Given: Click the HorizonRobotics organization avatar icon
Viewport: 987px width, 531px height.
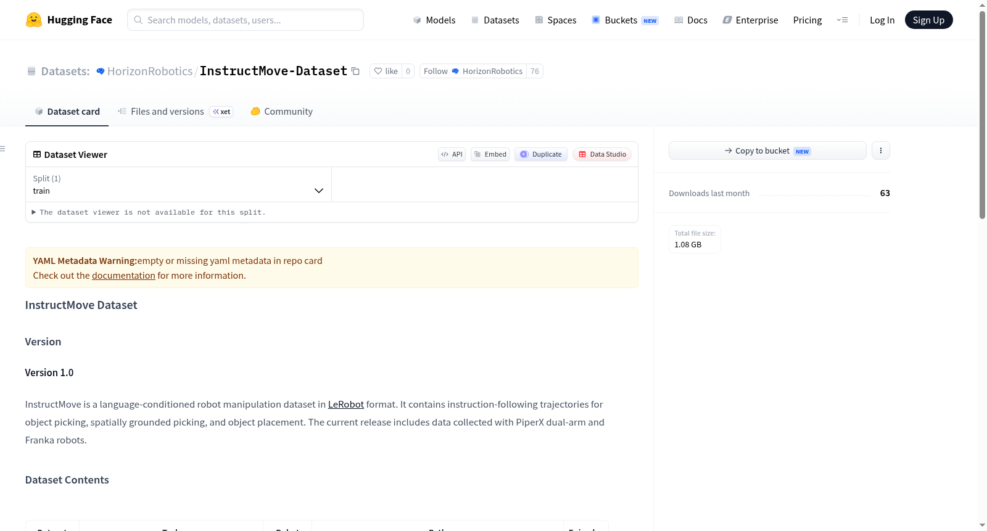Looking at the screenshot, I should coord(101,71).
